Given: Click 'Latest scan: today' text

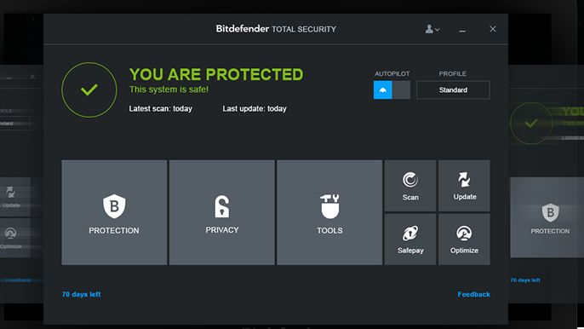Looking at the screenshot, I should point(161,108).
